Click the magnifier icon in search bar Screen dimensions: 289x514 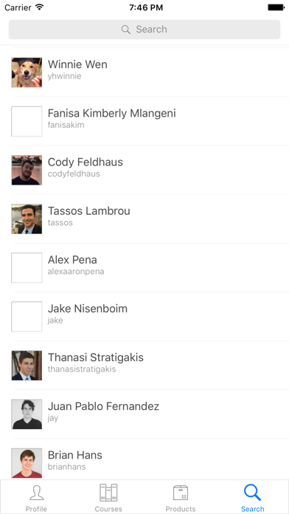pos(125,30)
